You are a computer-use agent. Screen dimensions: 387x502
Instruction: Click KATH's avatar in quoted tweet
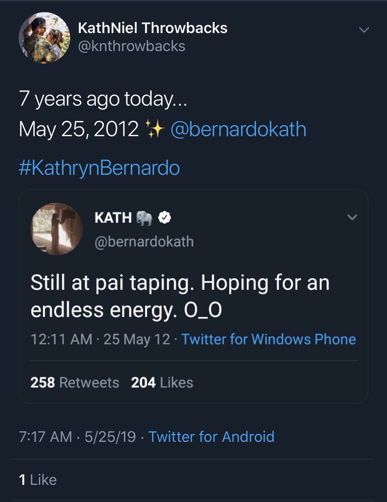[x=56, y=229]
